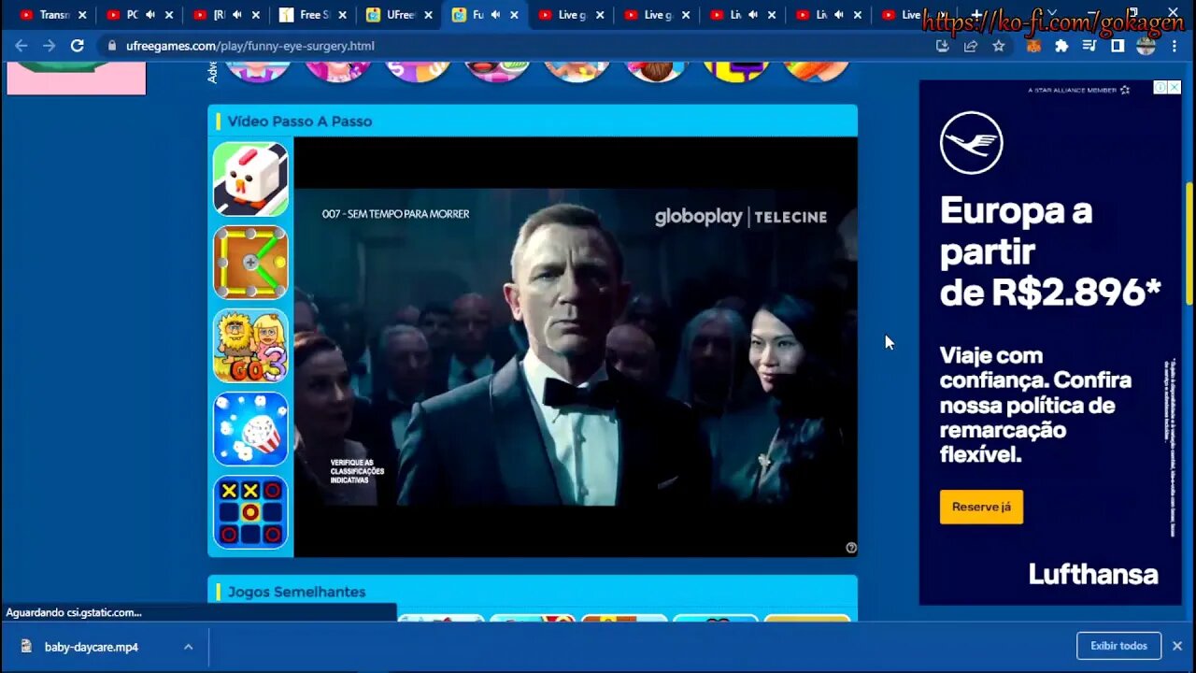Bookmark this page with the star icon
The width and height of the screenshot is (1196, 673).
click(999, 46)
